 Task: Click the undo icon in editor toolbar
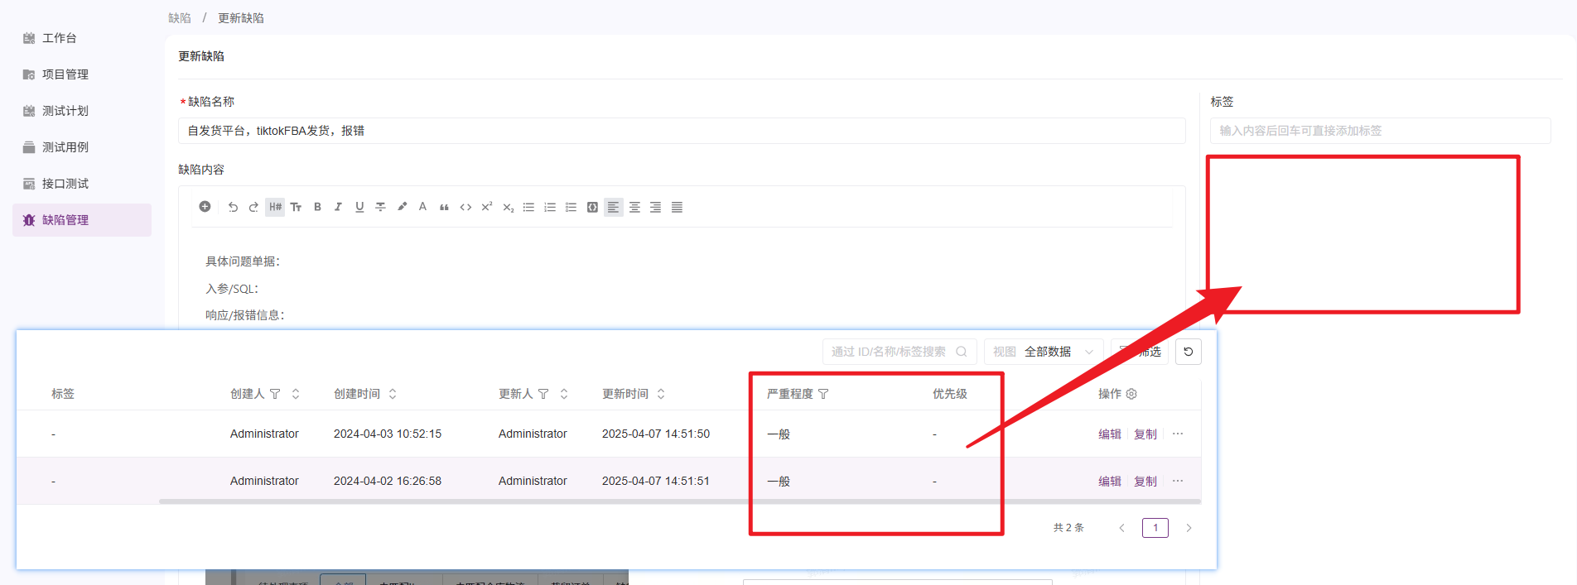click(233, 207)
